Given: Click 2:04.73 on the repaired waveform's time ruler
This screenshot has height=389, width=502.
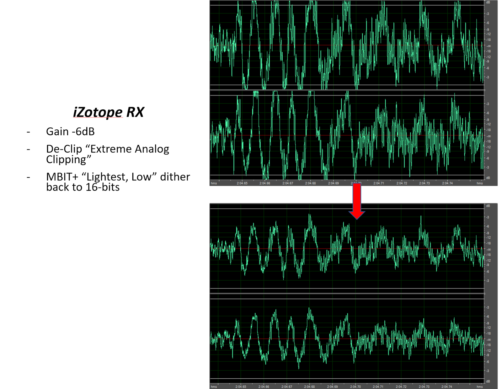Looking at the screenshot, I should pyautogui.click(x=424, y=387).
